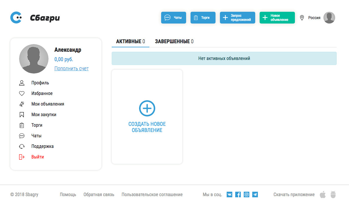Open the Facebook social icon
This screenshot has width=349, height=207.
click(238, 195)
